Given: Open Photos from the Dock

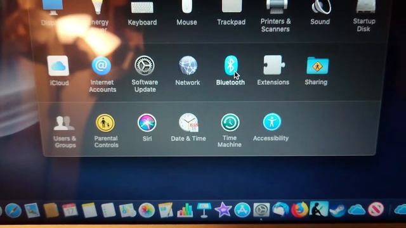Looking at the screenshot, I should tap(147, 210).
